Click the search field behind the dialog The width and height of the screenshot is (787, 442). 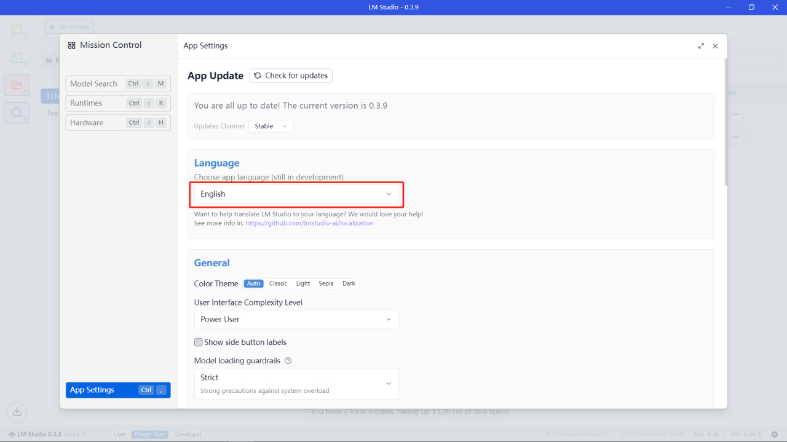[753, 60]
